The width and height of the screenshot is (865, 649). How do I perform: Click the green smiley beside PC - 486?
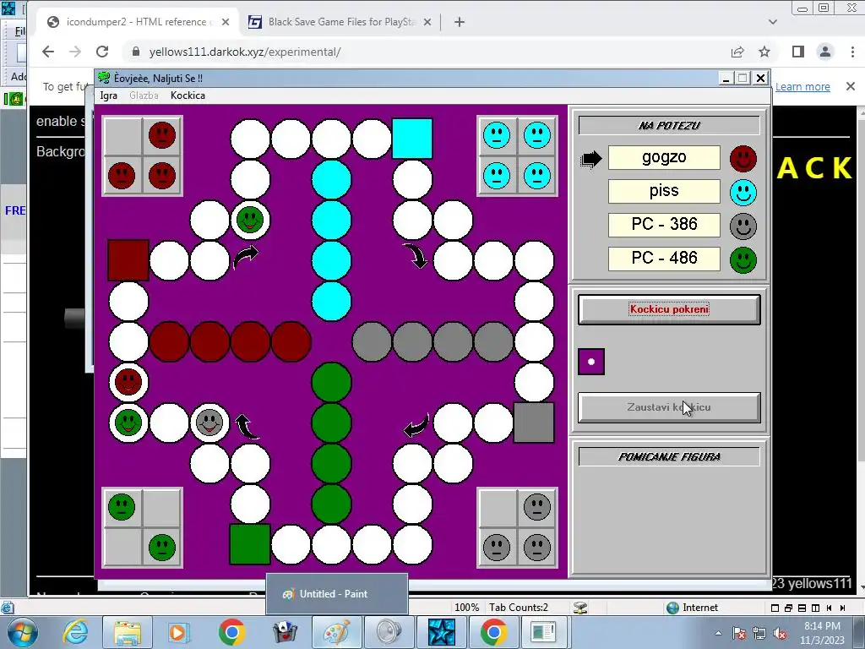pos(743,260)
